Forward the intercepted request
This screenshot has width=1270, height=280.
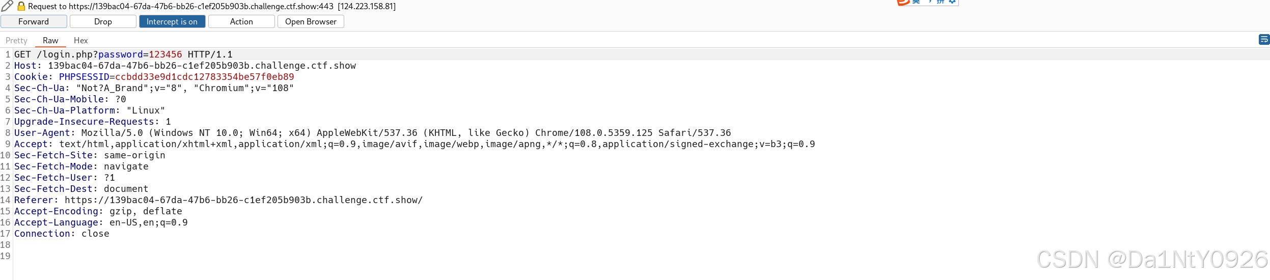[x=34, y=21]
